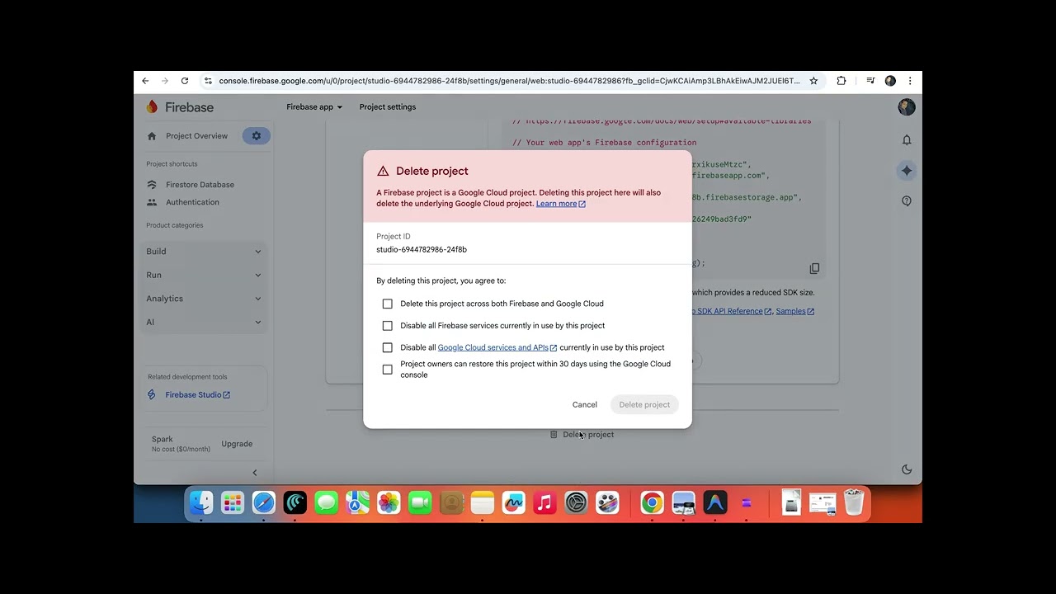Launch Safari from the Dock
The image size is (1056, 594).
264,502
